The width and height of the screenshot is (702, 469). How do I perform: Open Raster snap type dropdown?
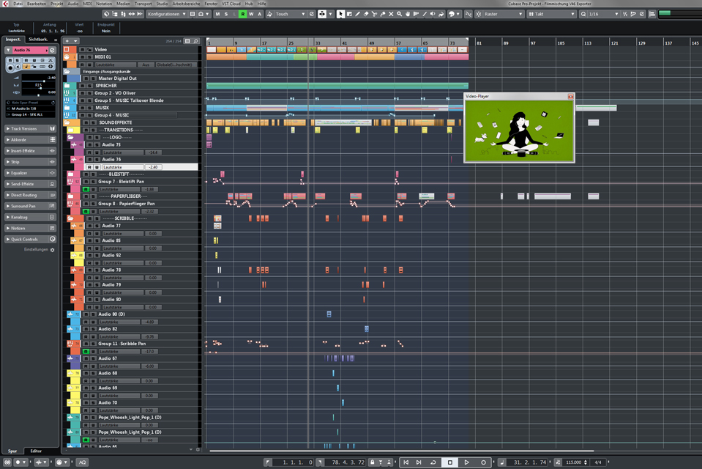click(x=503, y=14)
